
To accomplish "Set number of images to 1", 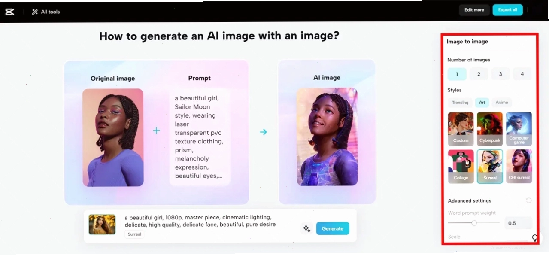I will pyautogui.click(x=457, y=74).
